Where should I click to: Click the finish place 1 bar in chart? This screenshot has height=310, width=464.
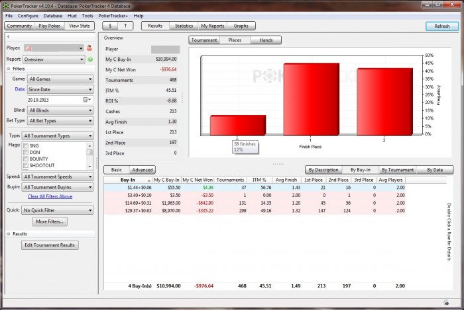[x=312, y=99]
